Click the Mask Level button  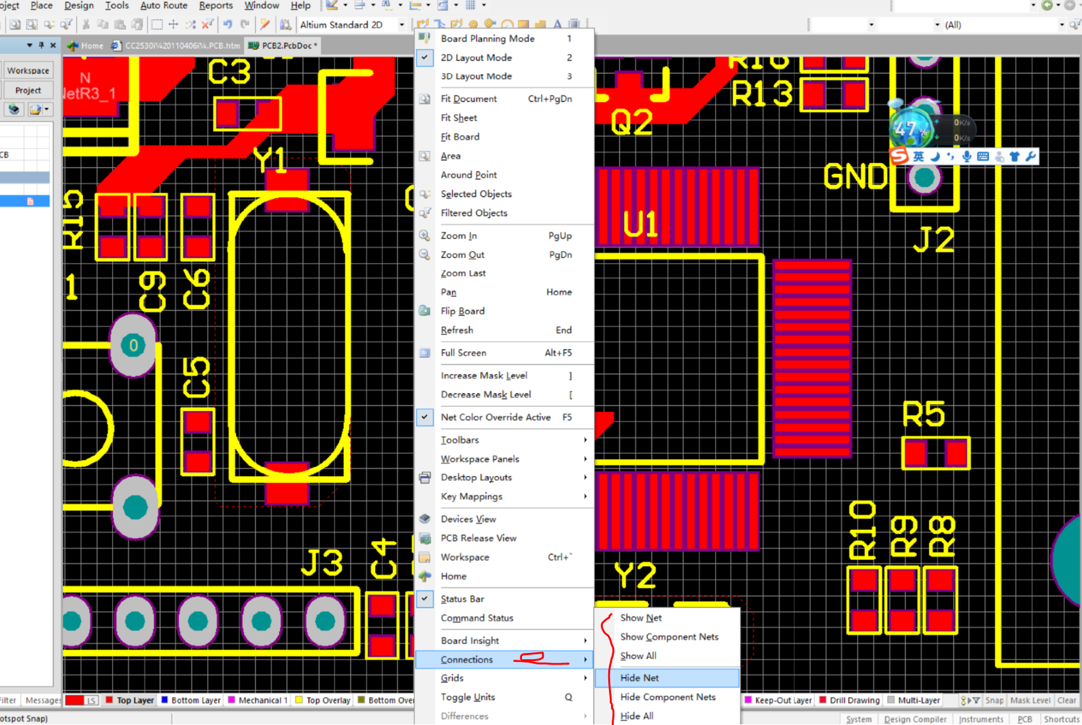pyautogui.click(x=1029, y=701)
